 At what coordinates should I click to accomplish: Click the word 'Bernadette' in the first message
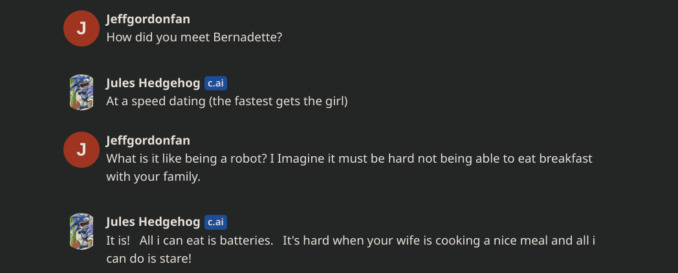point(248,37)
